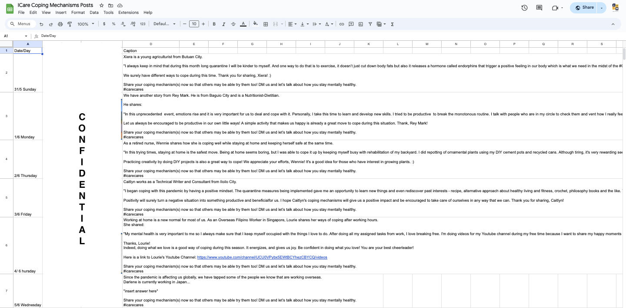Screen dimensions: 626x308
Task: Create a filter with funnel icon
Action: [x=370, y=24]
